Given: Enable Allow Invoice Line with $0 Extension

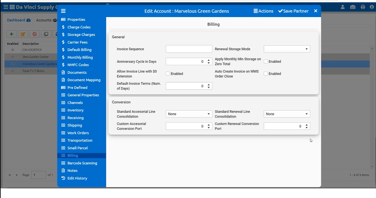Looking at the screenshot, I should click(x=168, y=74).
